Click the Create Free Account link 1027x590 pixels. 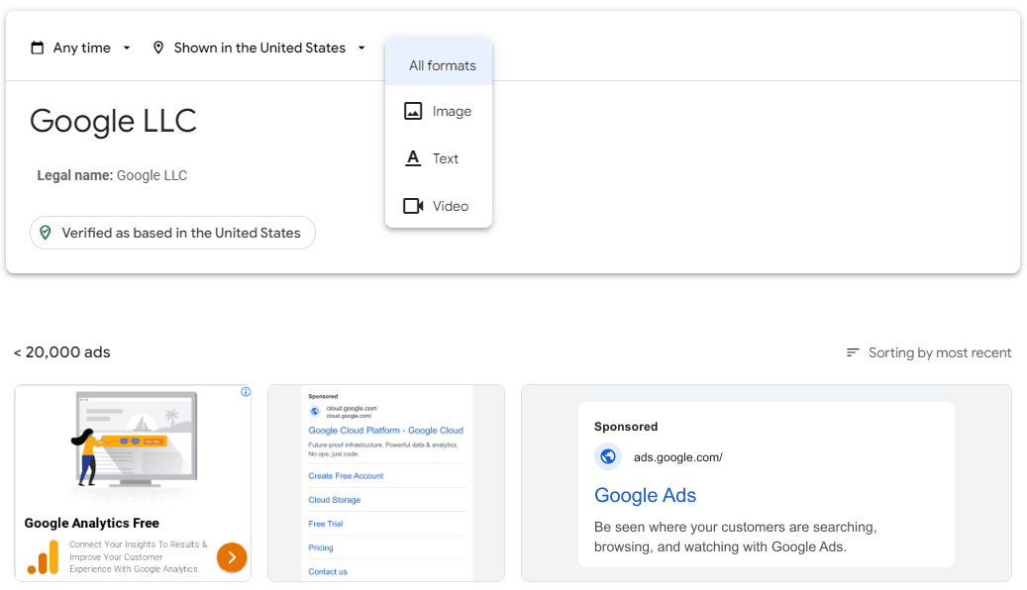tap(346, 476)
